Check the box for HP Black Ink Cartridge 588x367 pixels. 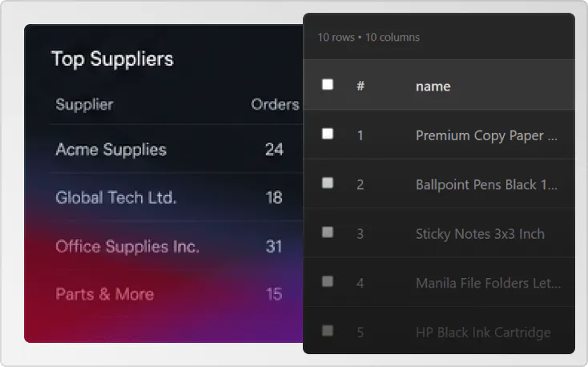point(328,331)
